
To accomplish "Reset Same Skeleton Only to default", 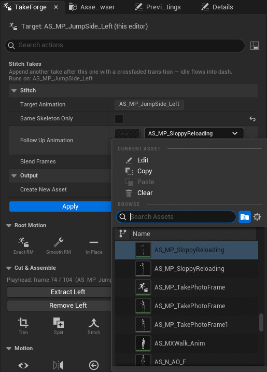I will point(252,119).
